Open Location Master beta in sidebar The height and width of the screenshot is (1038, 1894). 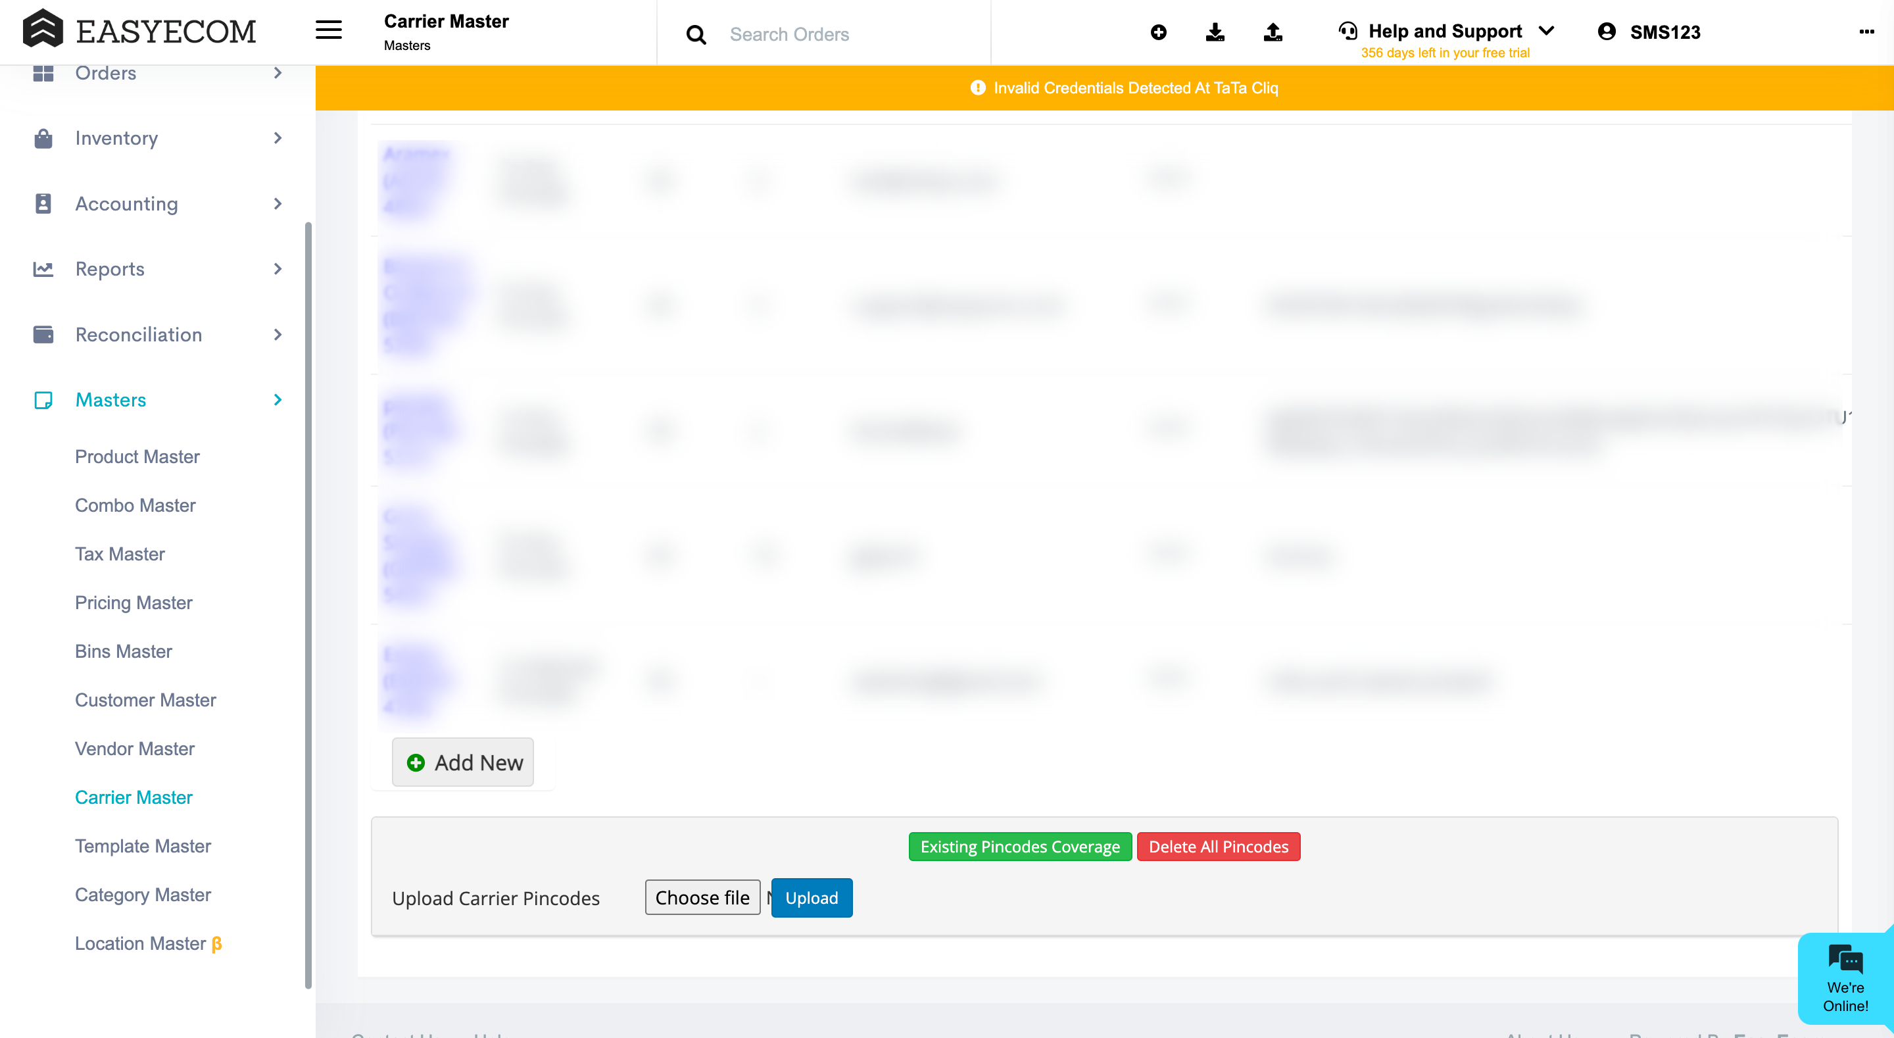149,943
